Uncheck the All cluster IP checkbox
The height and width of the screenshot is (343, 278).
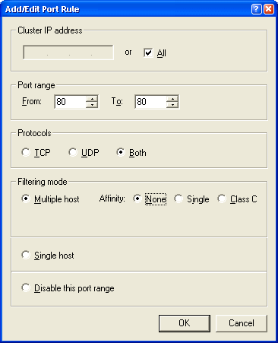[148, 52]
